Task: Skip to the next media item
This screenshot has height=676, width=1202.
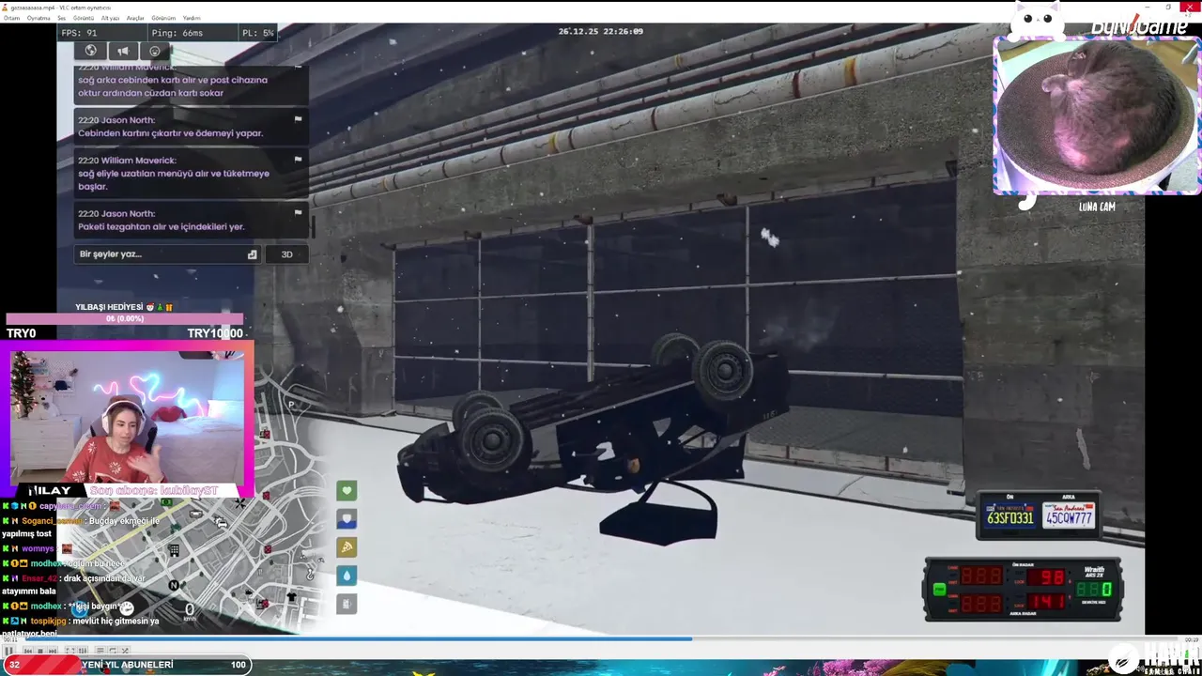Action: (x=51, y=651)
